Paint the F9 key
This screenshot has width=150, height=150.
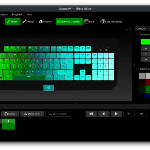(x=53, y=49)
